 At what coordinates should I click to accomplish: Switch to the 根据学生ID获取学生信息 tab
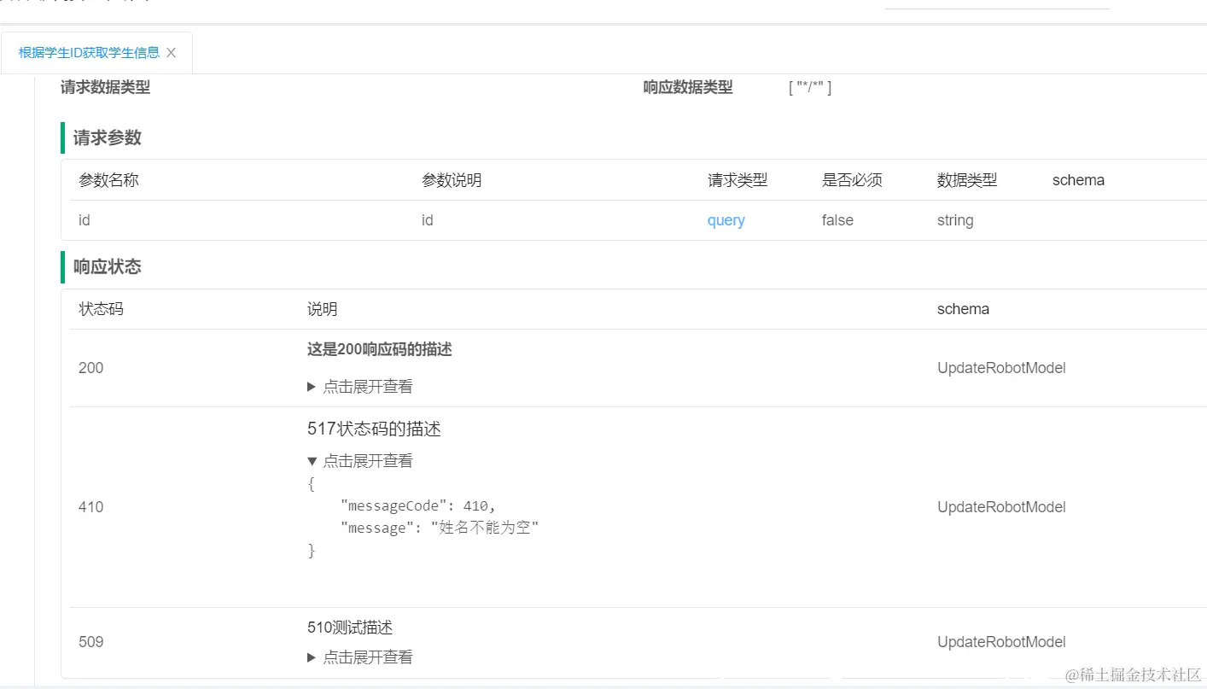[89, 52]
